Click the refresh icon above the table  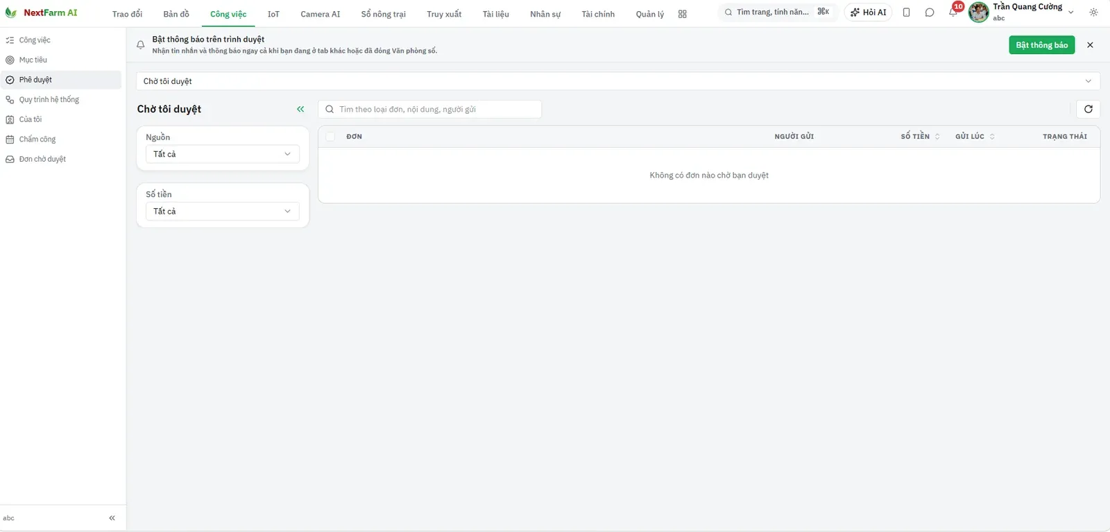click(1088, 109)
